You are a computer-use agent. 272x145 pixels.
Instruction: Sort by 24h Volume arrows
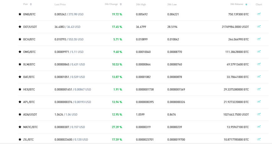[246, 4]
